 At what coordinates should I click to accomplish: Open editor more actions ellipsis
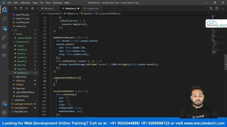(222, 8)
